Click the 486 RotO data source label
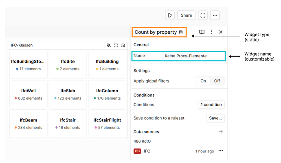281x163 pixels. click(x=142, y=141)
